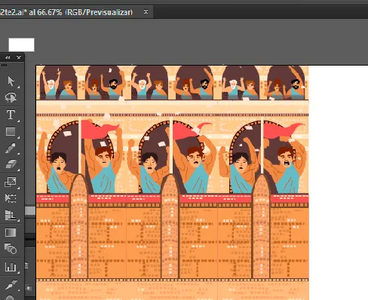Select the Rectangle tool
This screenshot has width=368, height=300.
coord(11,131)
